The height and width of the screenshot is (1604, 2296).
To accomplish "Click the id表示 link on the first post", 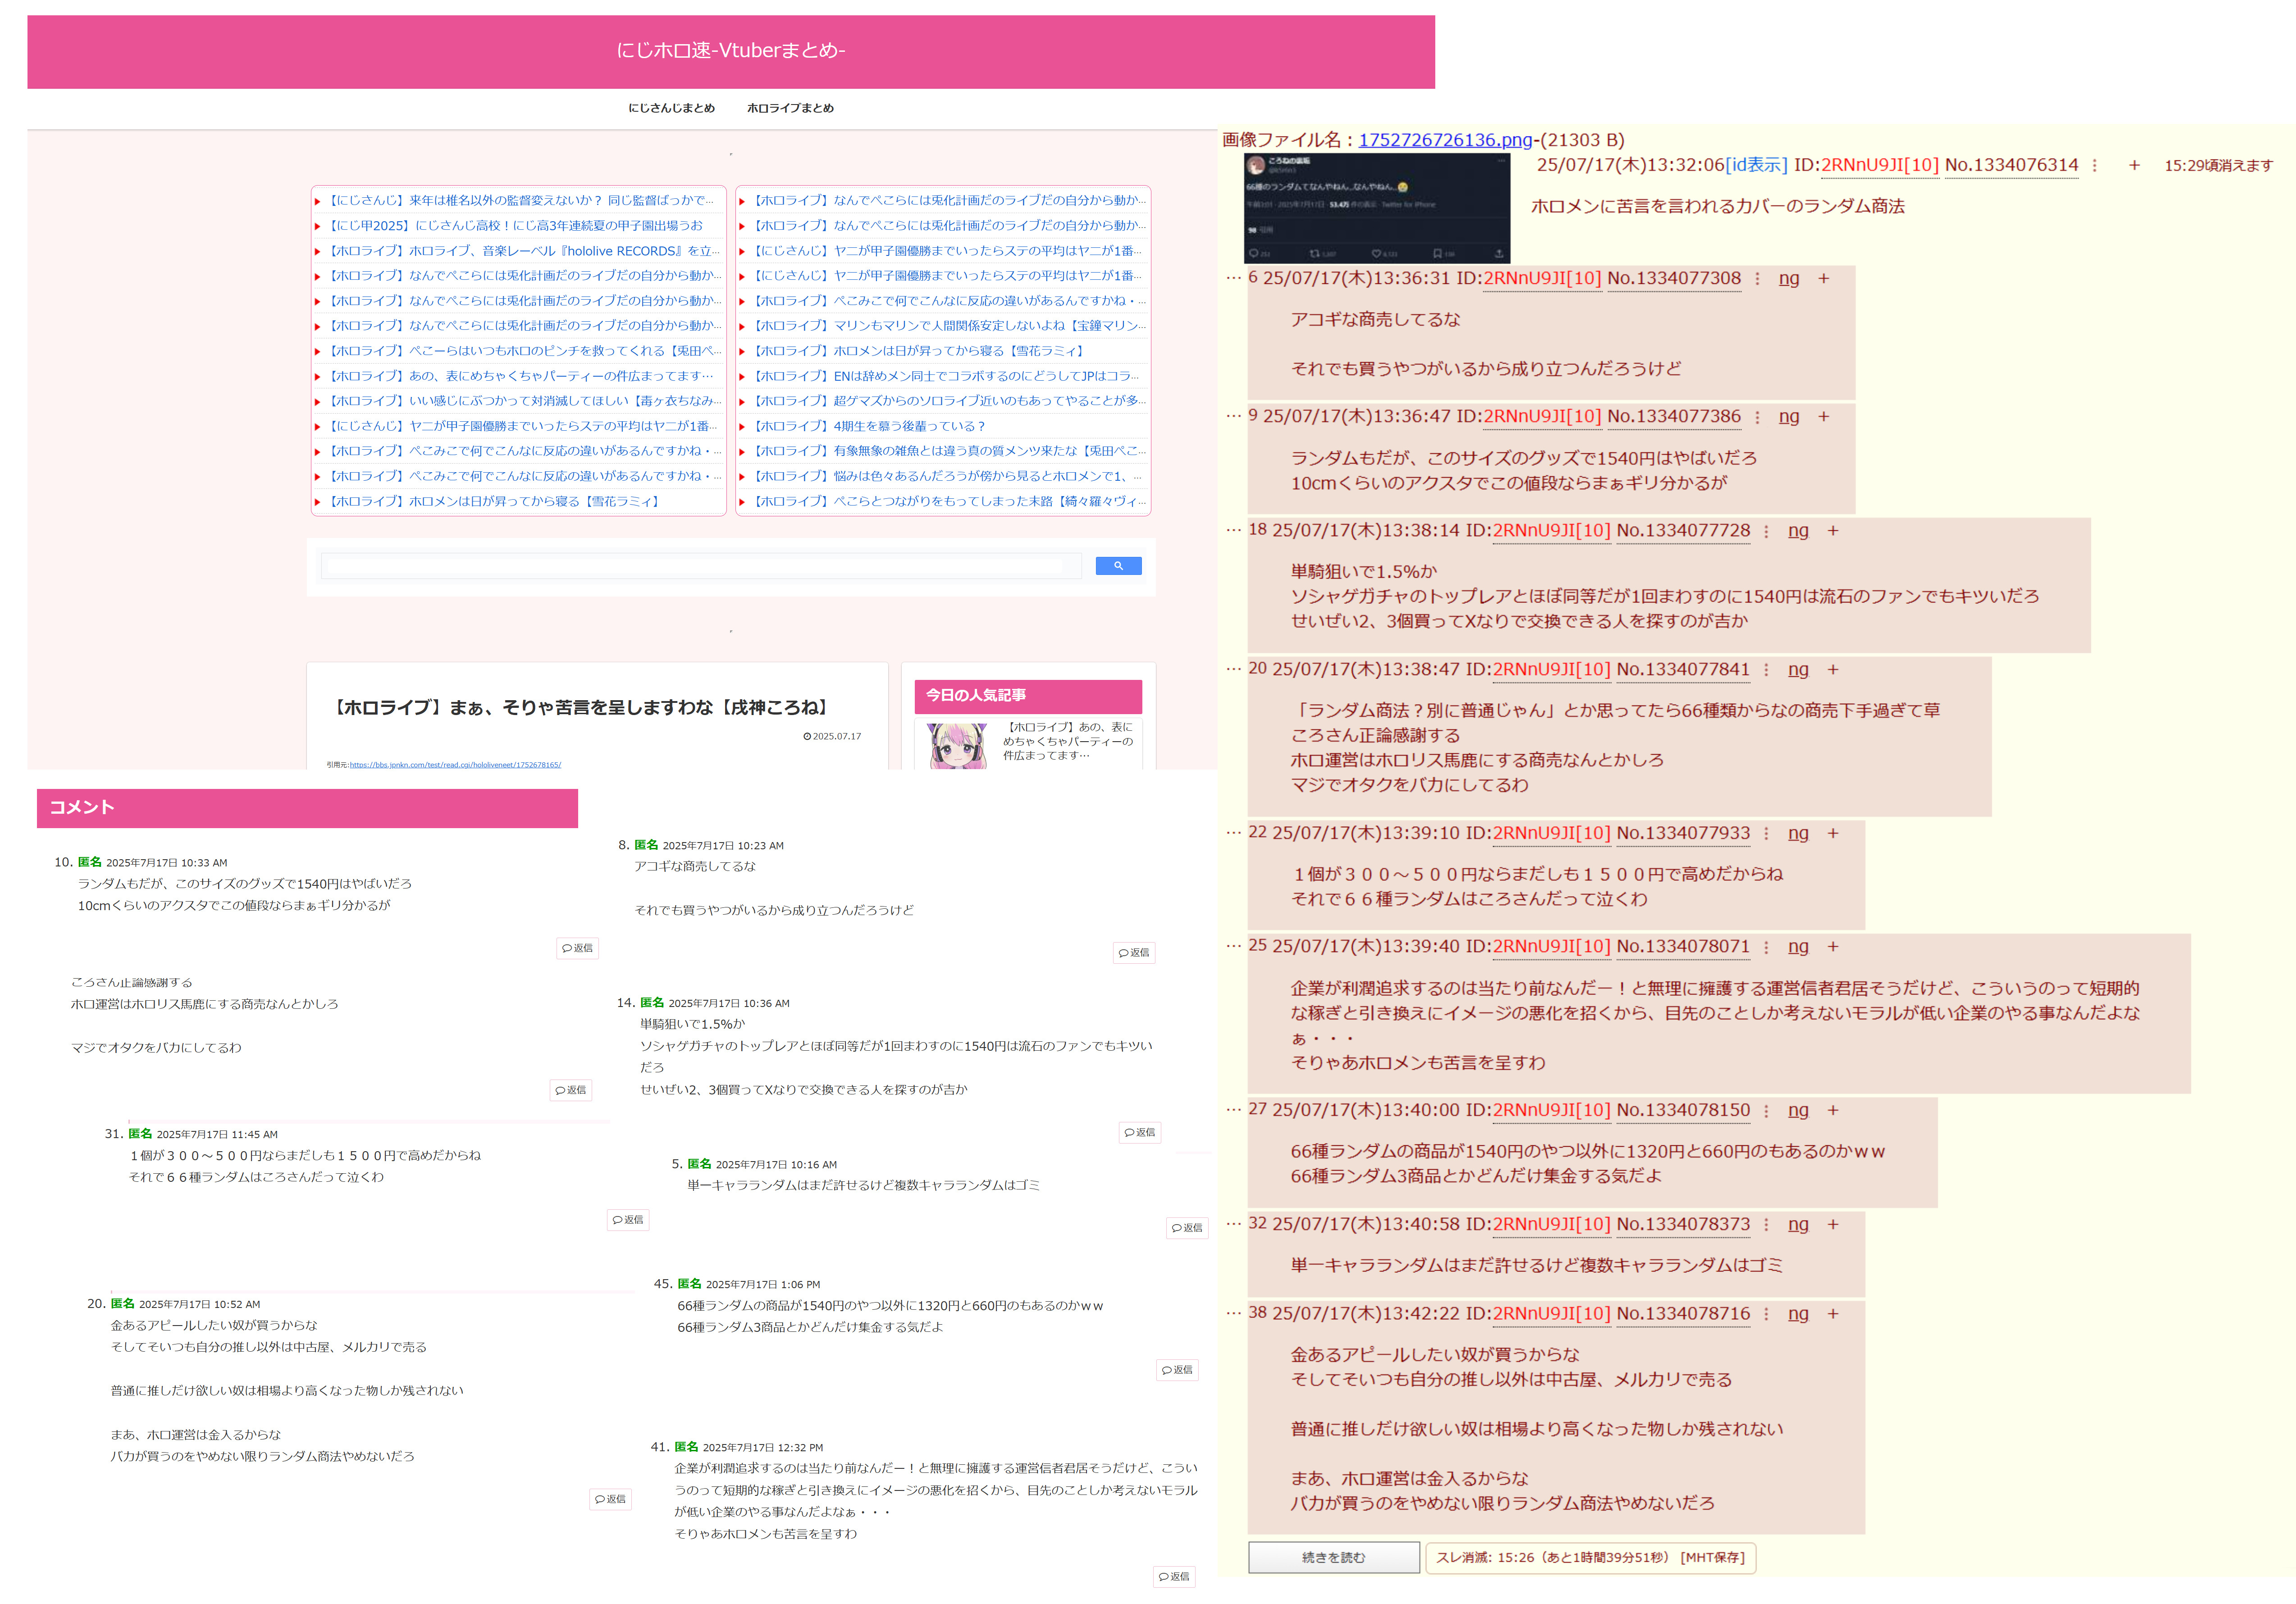I will tap(1757, 165).
